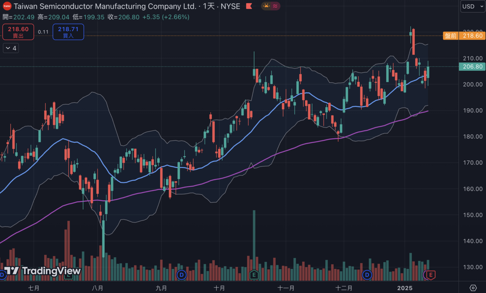This screenshot has width=486, height=293.
Task: Click the 七月 time axis label
Action: [x=34, y=288]
